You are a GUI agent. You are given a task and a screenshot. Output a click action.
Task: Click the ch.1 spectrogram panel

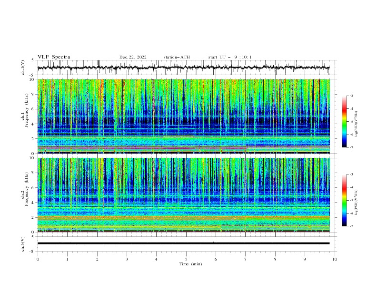click(184, 116)
